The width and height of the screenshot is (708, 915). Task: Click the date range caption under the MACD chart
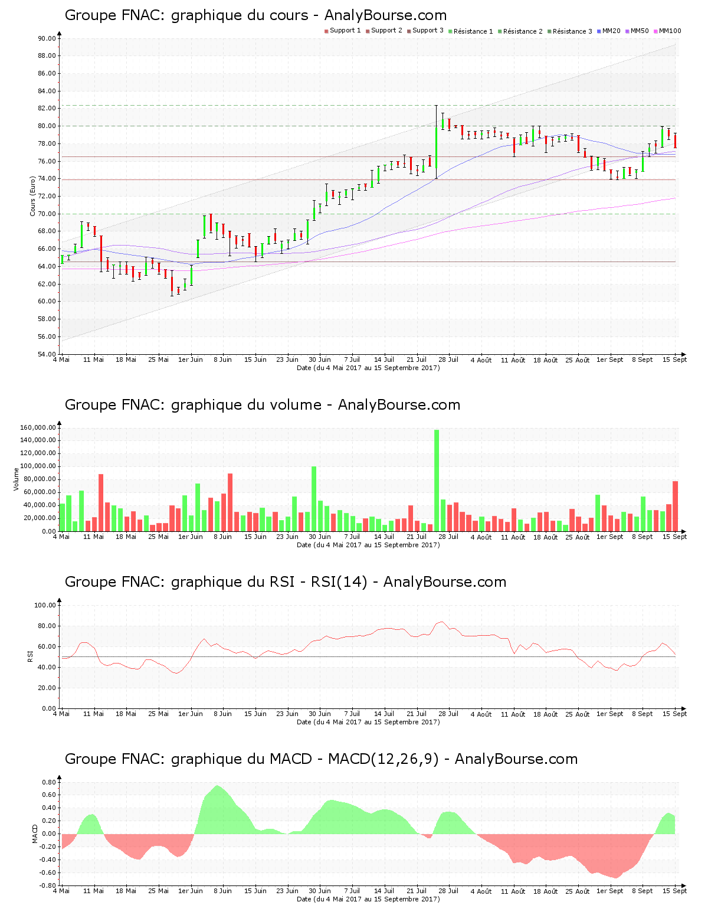coord(368,899)
